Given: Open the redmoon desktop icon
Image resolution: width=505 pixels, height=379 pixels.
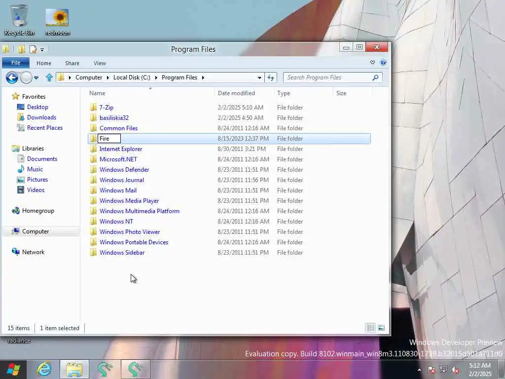Looking at the screenshot, I should pyautogui.click(x=57, y=22).
